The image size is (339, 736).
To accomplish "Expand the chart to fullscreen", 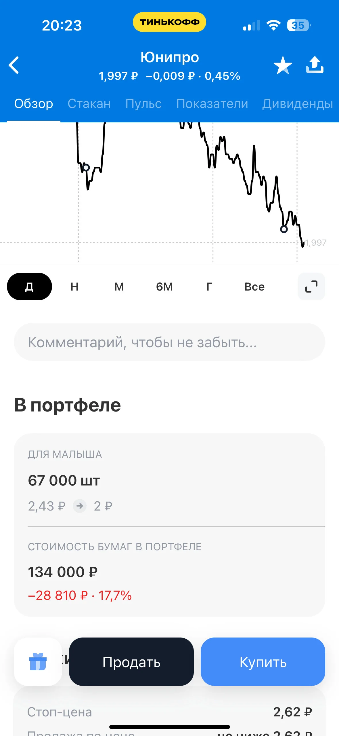I will point(311,287).
